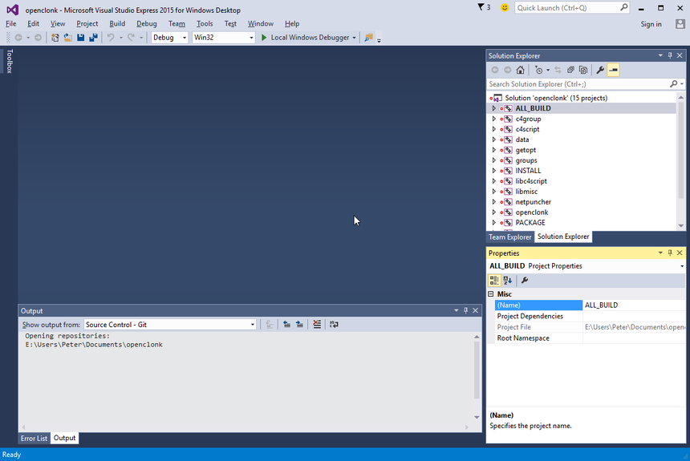Image resolution: width=690 pixels, height=461 pixels.
Task: Select the Root Namespace property row
Action: click(590, 338)
